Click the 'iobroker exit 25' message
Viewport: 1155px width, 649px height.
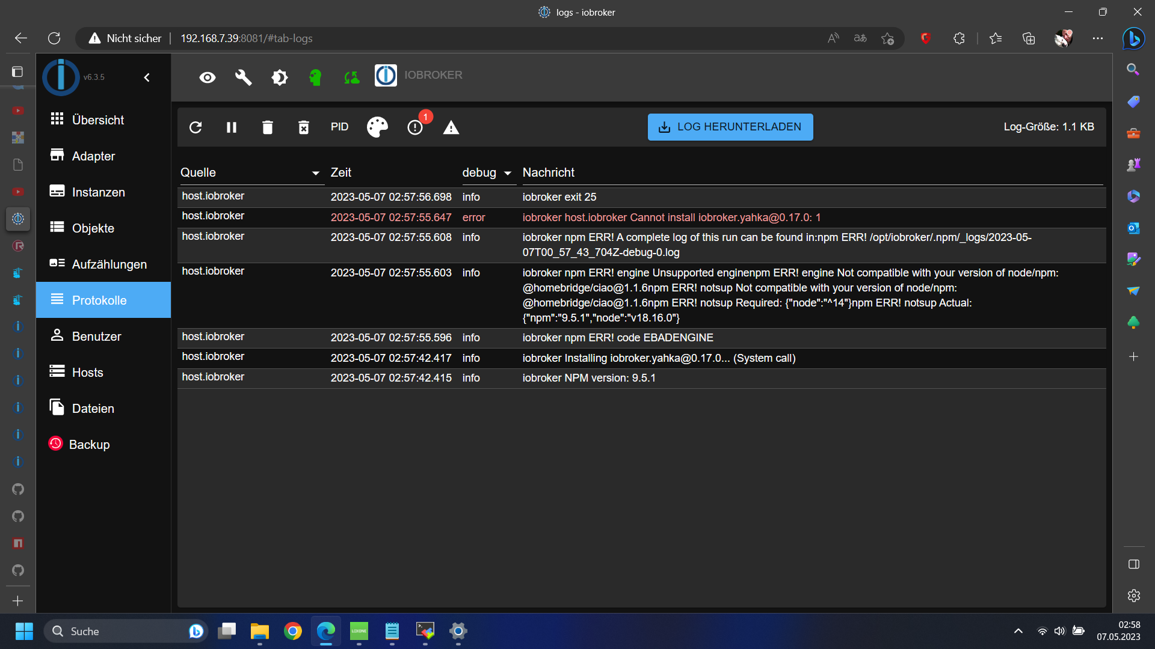coord(559,197)
